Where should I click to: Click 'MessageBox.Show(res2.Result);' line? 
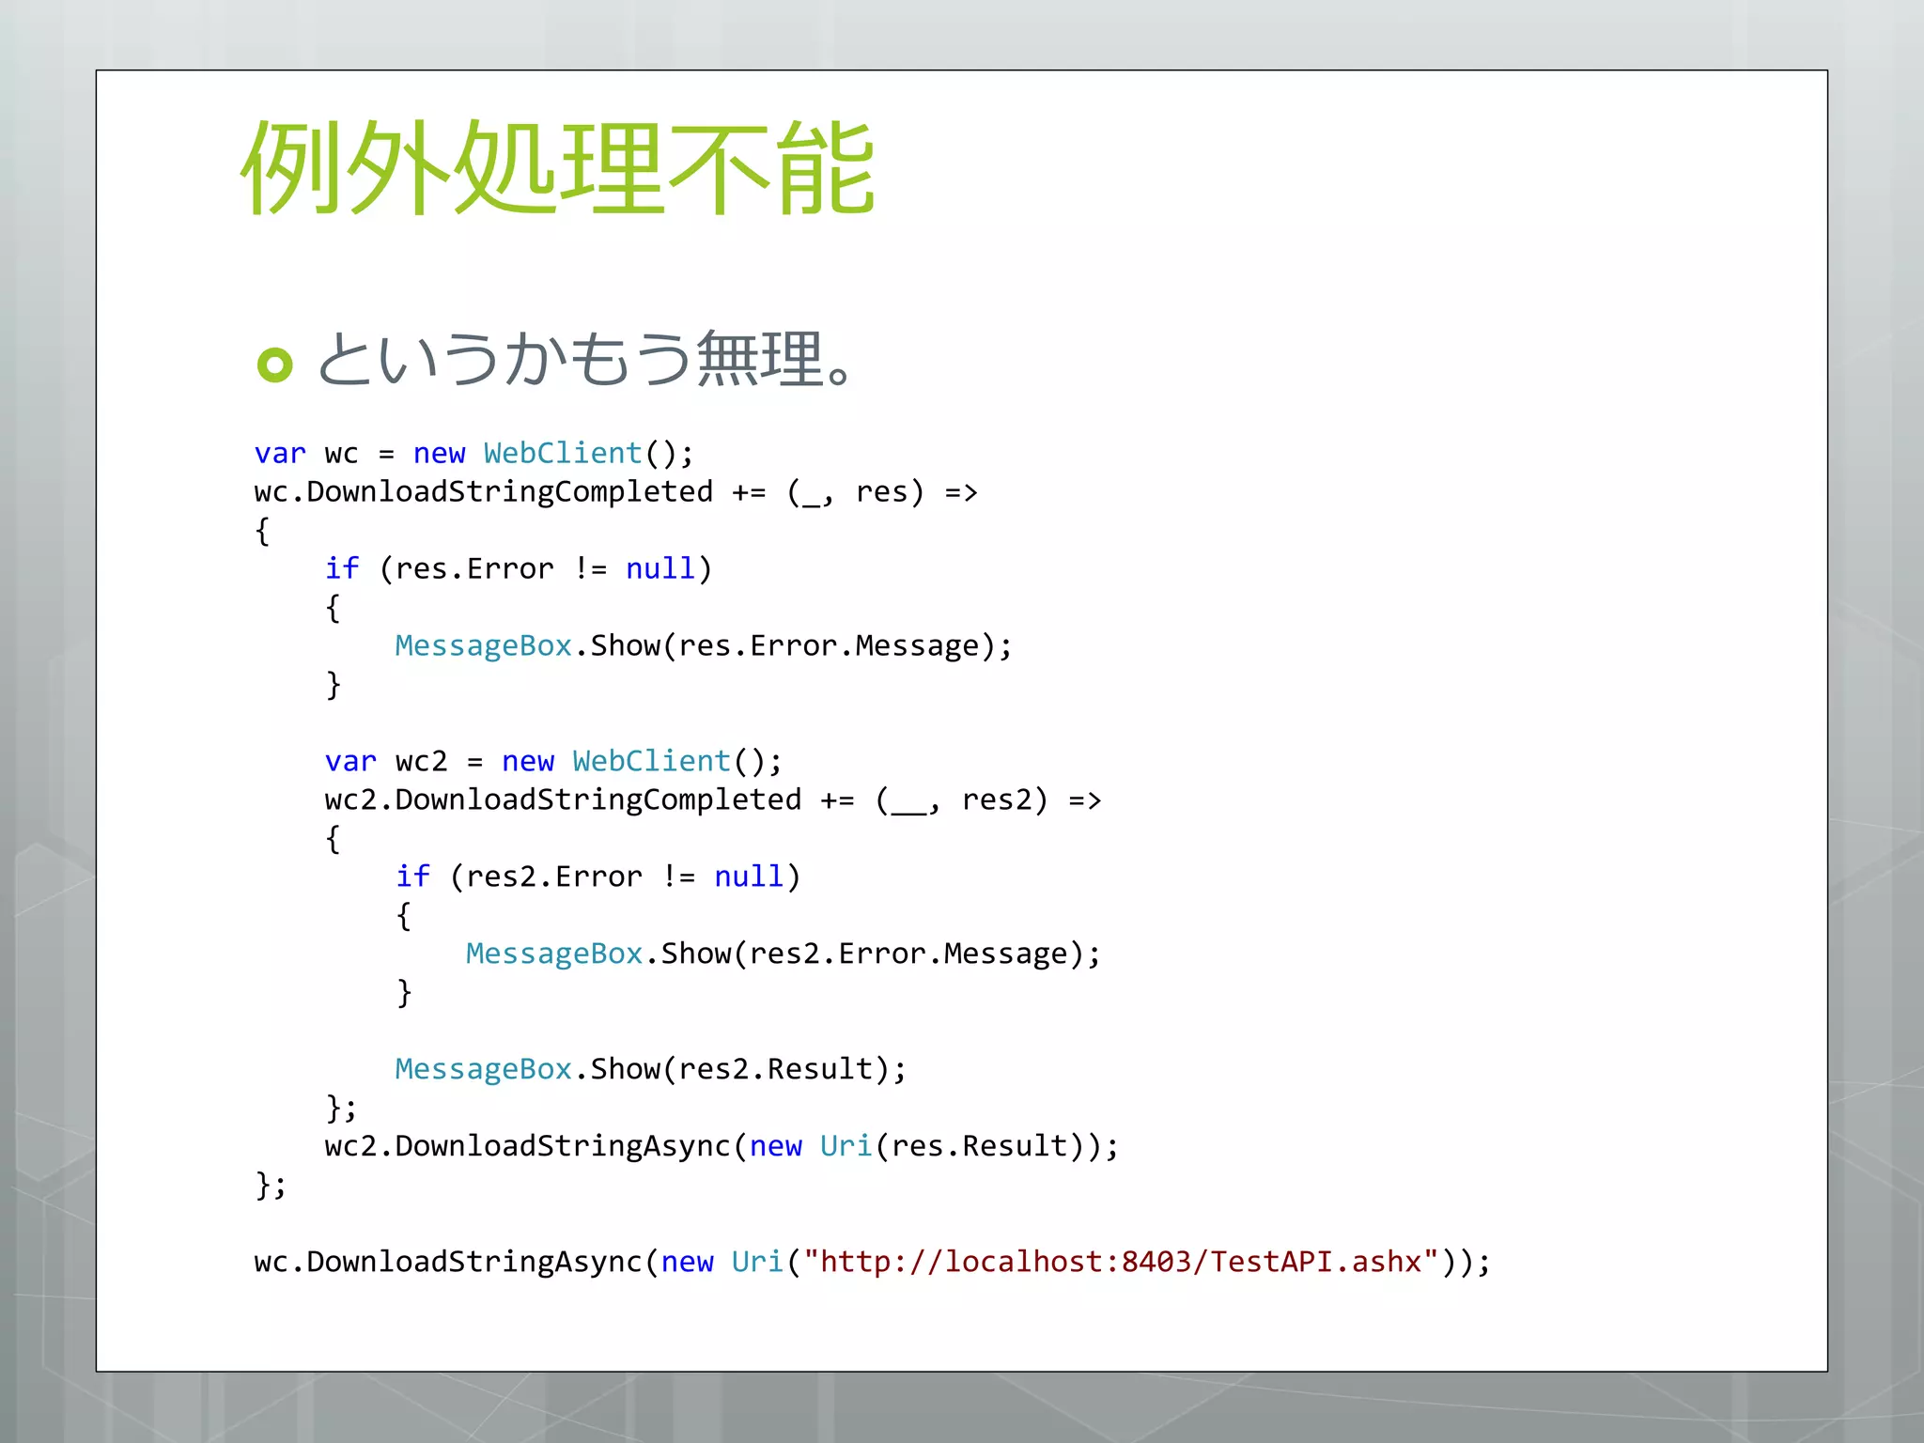click(651, 1069)
